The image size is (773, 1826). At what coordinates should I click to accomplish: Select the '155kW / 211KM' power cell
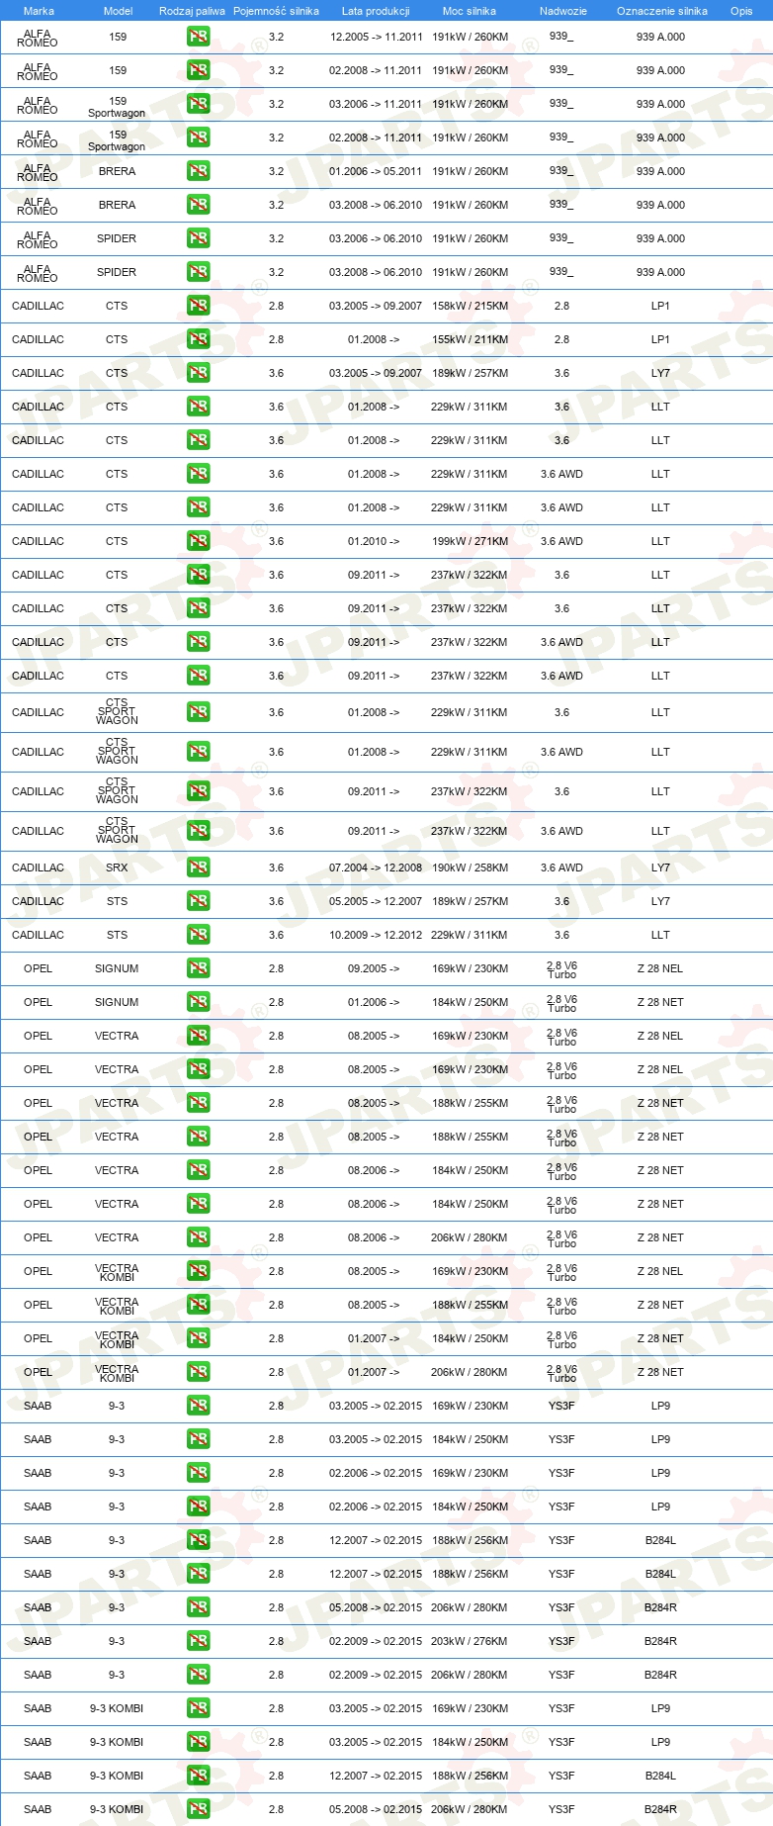(470, 339)
